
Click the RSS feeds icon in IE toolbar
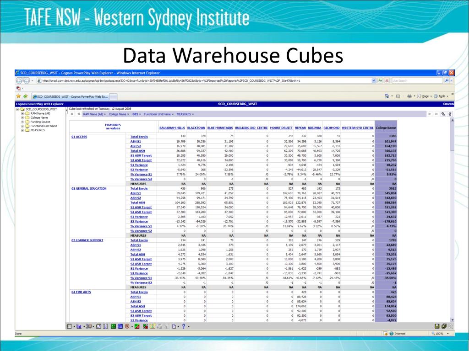coord(398,96)
